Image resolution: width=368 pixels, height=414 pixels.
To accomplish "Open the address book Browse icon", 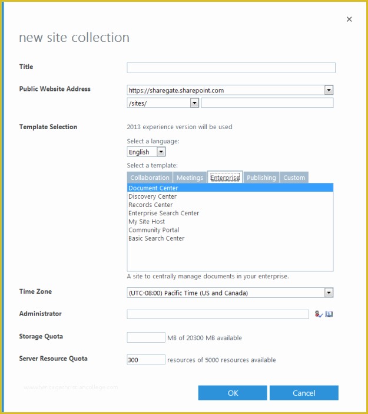I will tap(329, 314).
